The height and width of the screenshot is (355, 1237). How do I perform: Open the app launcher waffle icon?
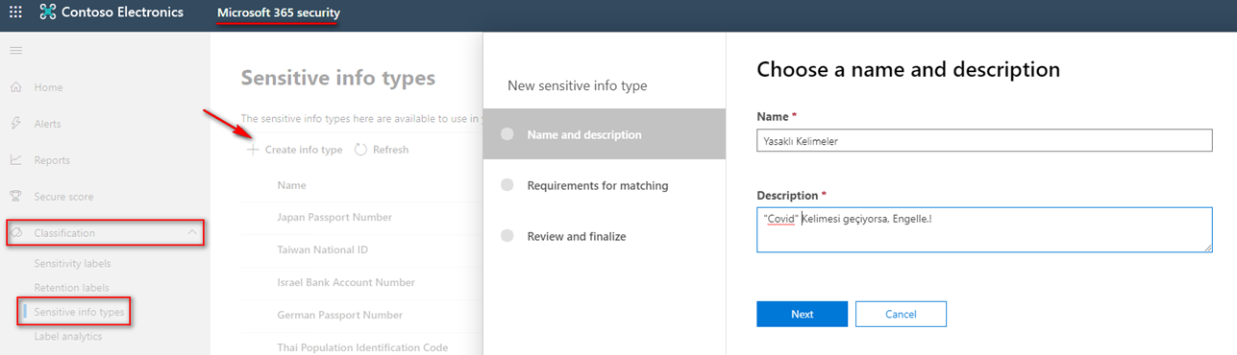(x=15, y=13)
